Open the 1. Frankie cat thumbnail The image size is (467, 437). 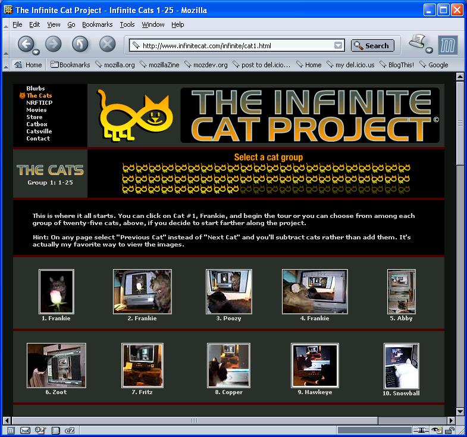[57, 292]
